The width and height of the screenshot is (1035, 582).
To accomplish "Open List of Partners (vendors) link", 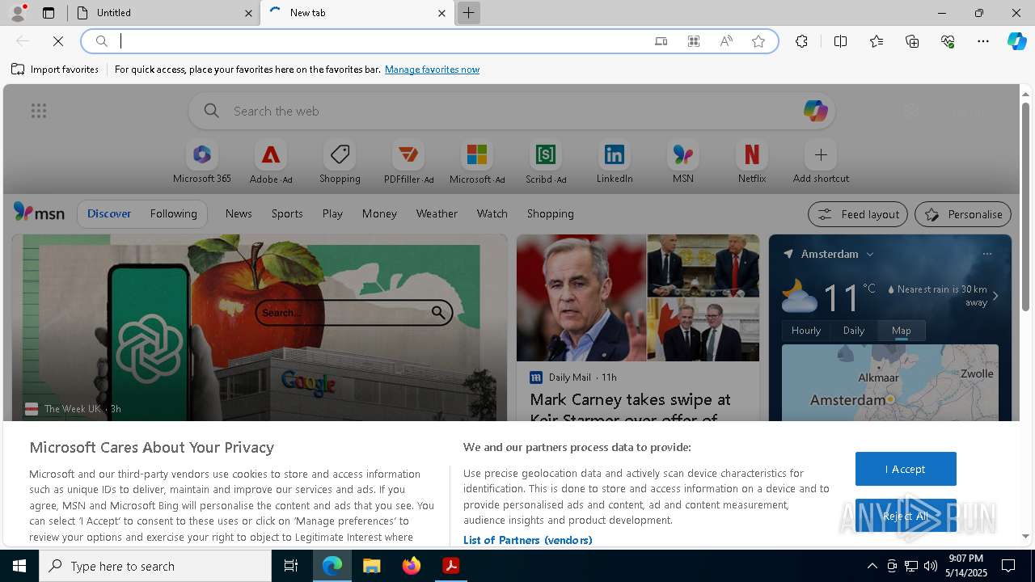I will point(527,540).
